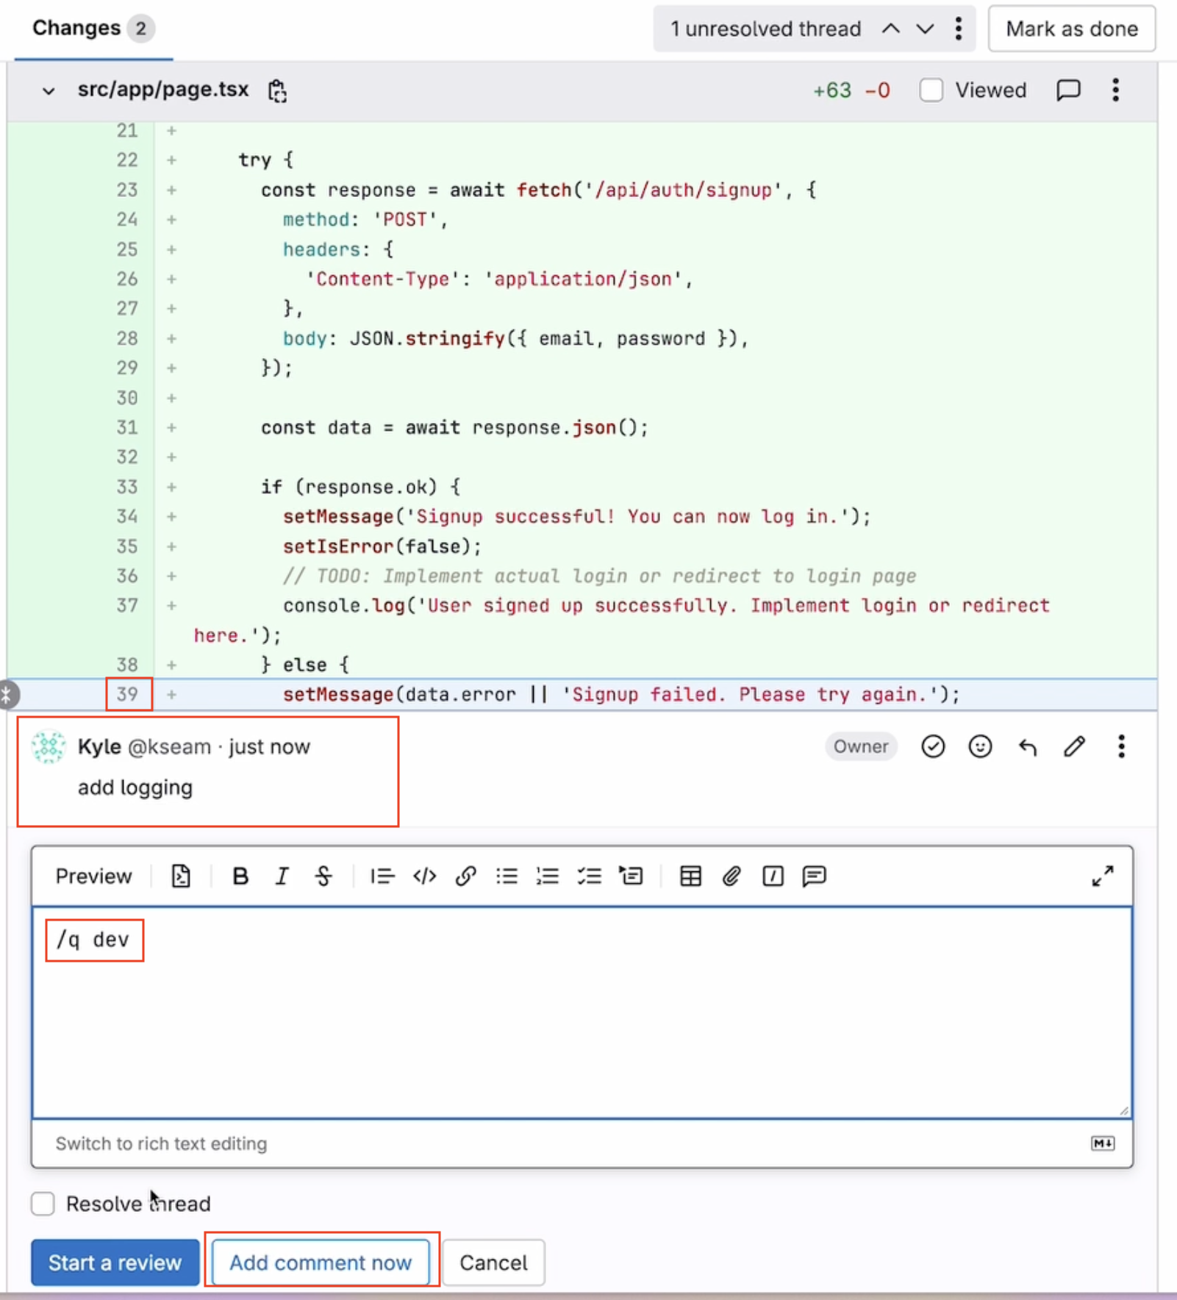Open more actions menu on Kyle's comment

pyautogui.click(x=1121, y=747)
